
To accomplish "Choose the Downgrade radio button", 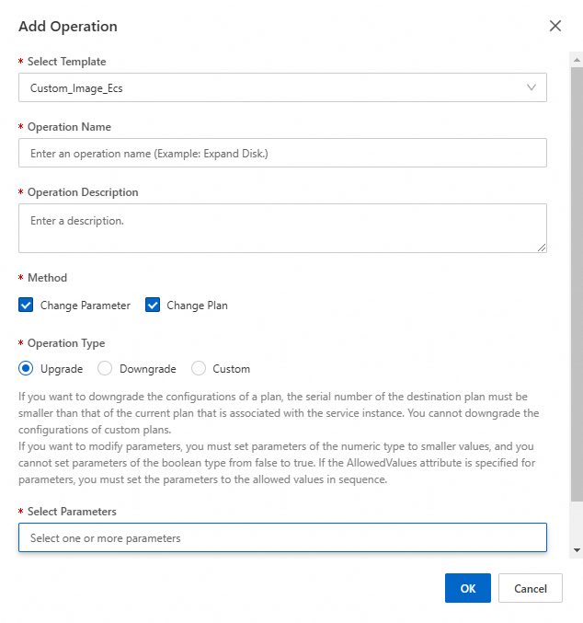I will click(105, 369).
